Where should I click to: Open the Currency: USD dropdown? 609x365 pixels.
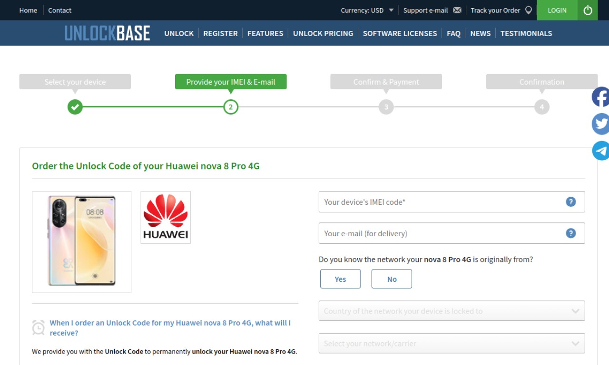[x=367, y=10]
